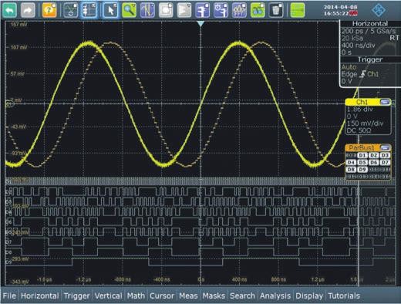Click the green binoculars Search icon

(x=258, y=10)
